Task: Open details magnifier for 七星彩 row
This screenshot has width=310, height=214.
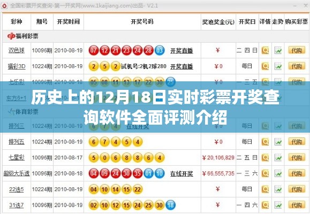Action: [x=265, y=157]
